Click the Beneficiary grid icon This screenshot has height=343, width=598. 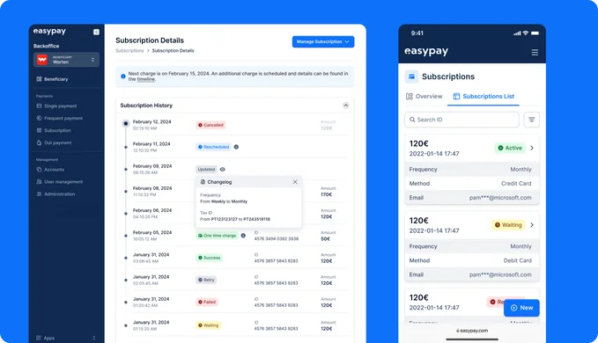39,79
